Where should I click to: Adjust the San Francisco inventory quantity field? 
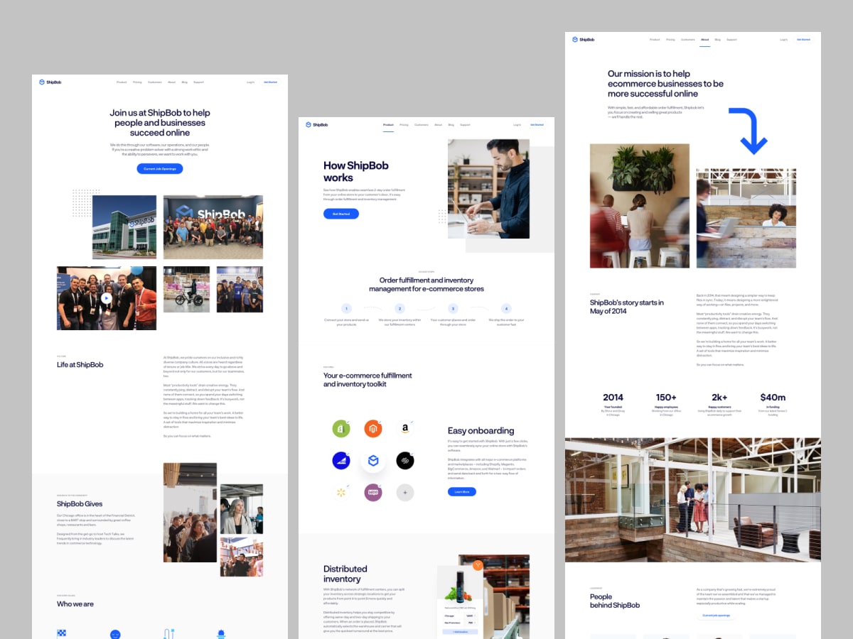tap(469, 623)
